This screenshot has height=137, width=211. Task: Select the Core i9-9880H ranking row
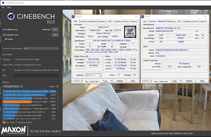29,105
